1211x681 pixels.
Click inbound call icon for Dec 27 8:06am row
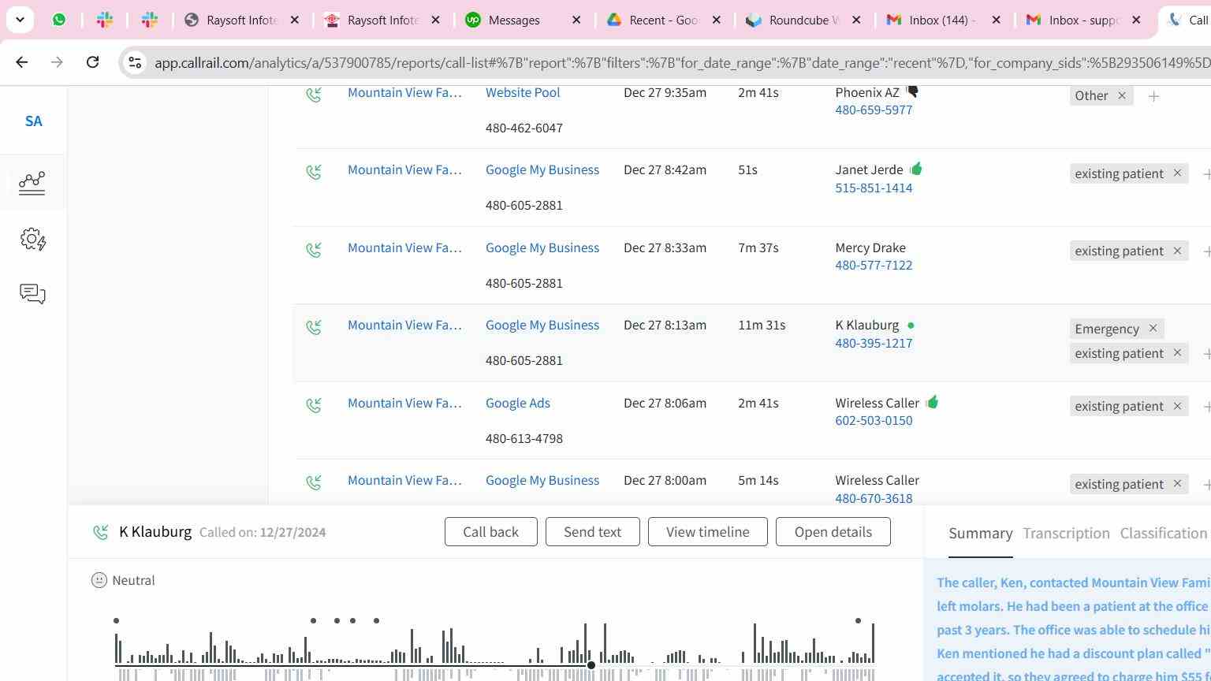pyautogui.click(x=314, y=404)
